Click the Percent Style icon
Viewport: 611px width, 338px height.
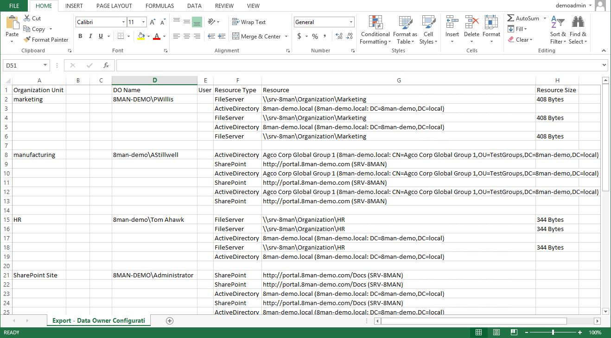[x=315, y=36]
